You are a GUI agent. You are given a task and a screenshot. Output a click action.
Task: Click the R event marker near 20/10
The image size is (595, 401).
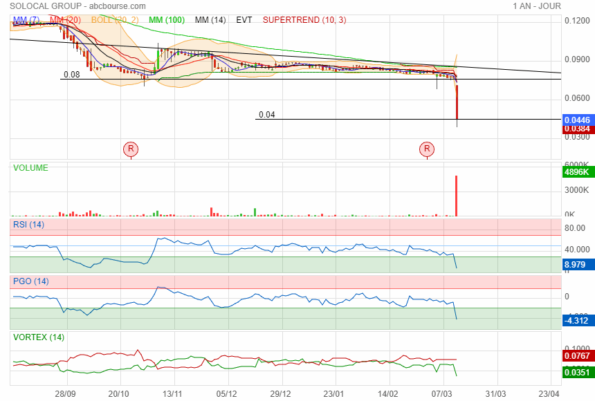(x=131, y=149)
